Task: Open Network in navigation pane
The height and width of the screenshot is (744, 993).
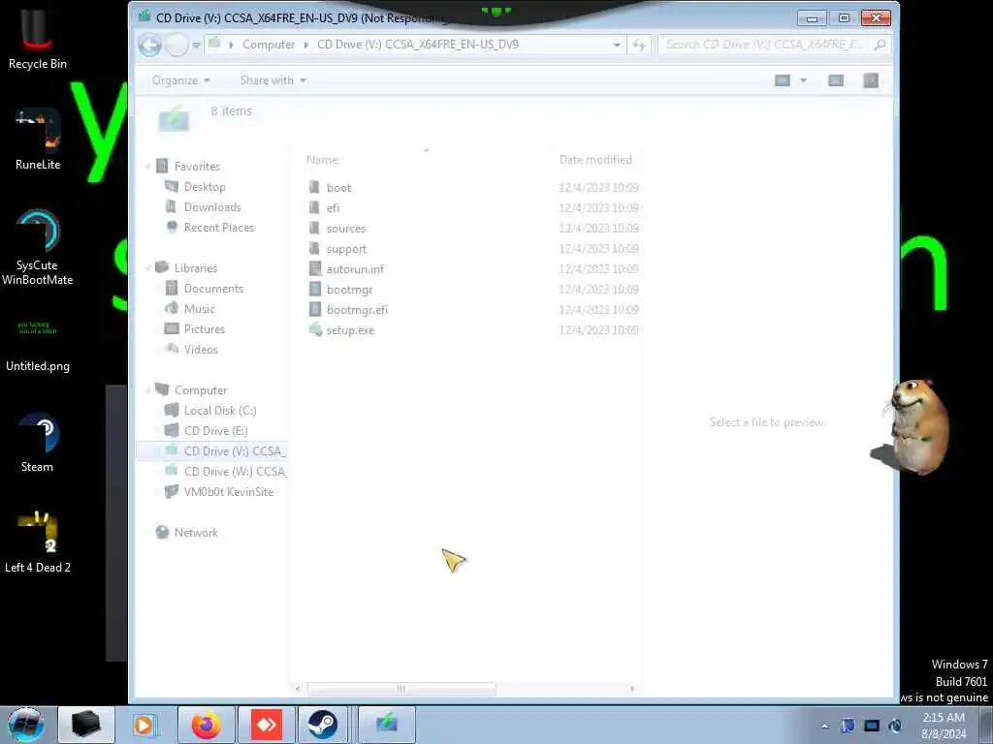Action: pyautogui.click(x=196, y=533)
